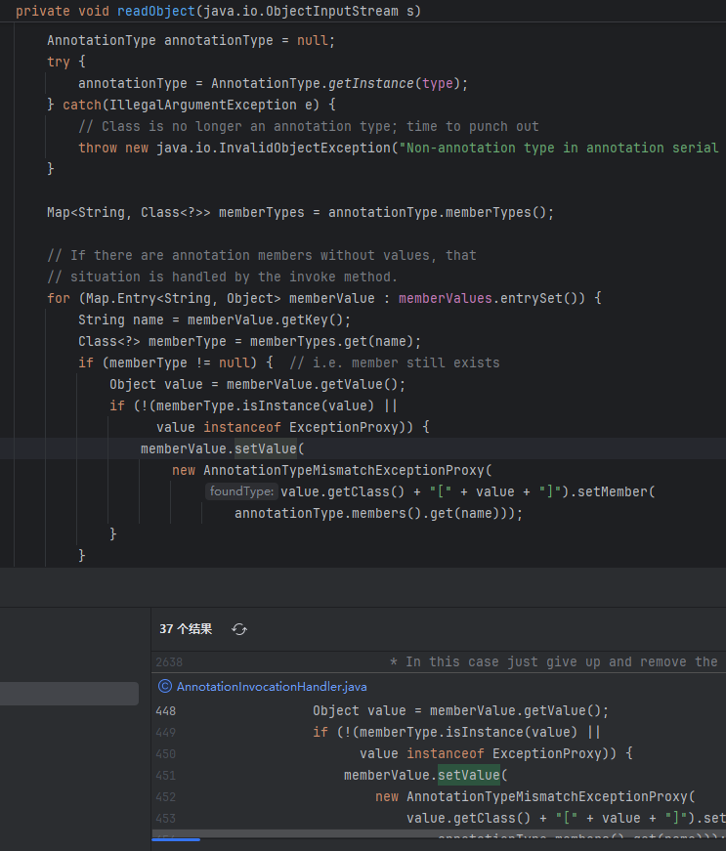
Task: Click line number 448 in the preview
Action: click(165, 711)
